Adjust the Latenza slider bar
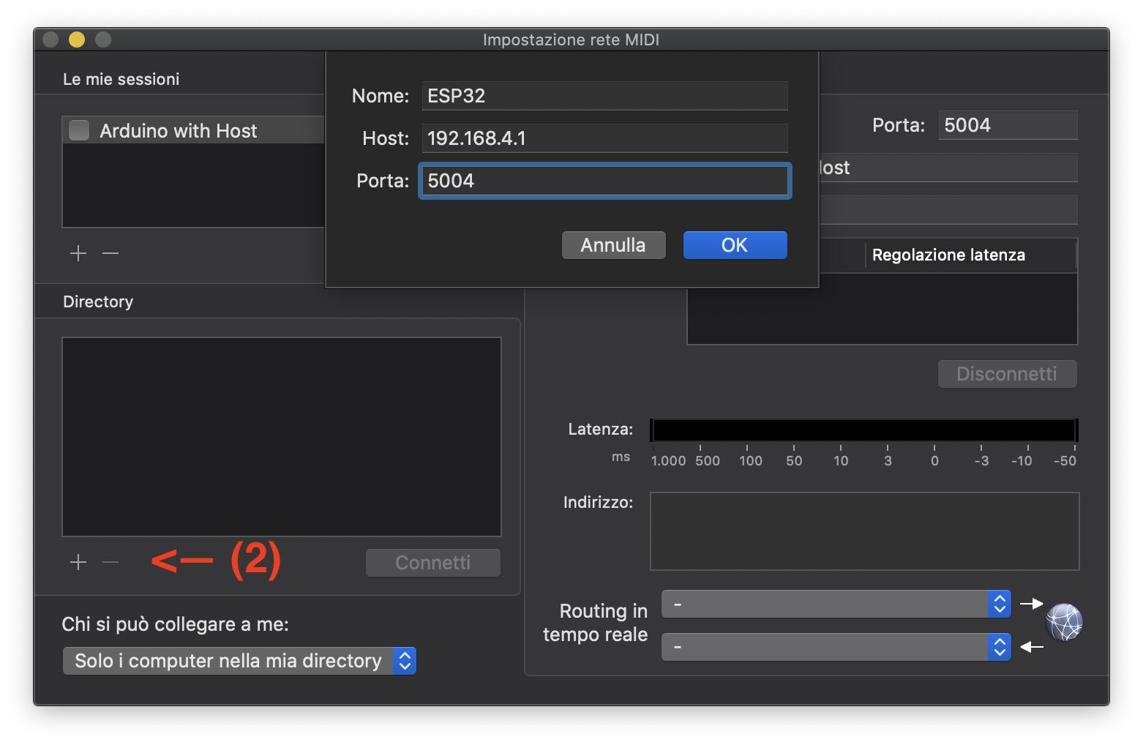The image size is (1143, 745). click(863, 430)
